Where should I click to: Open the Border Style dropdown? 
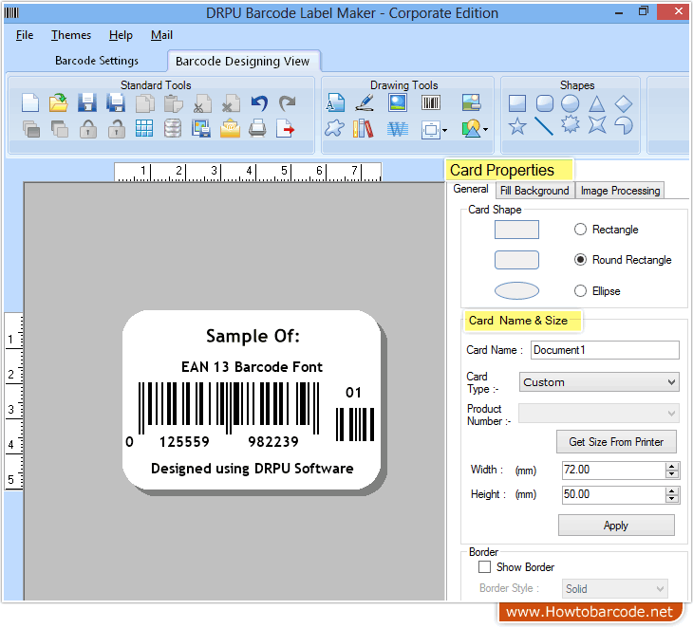(x=615, y=588)
